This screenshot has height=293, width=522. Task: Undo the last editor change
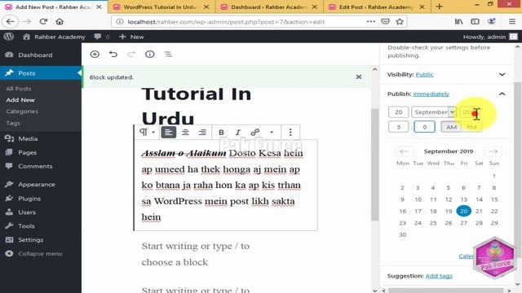[113, 55]
